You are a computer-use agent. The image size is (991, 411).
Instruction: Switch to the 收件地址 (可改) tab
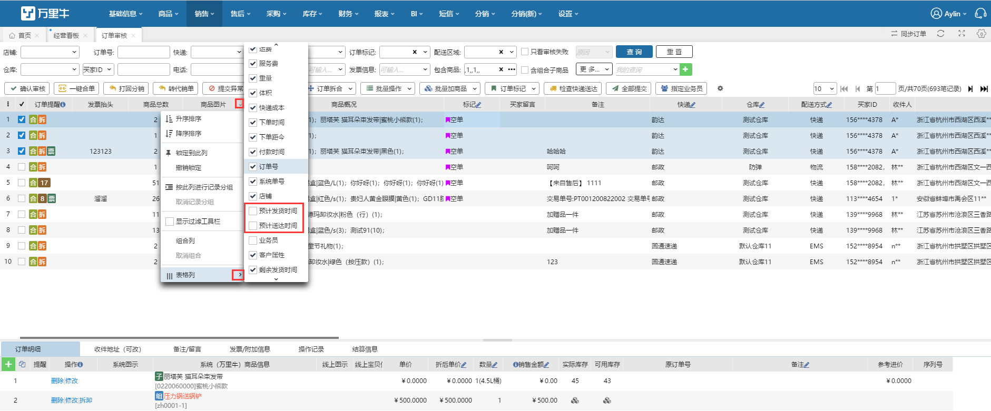(117, 349)
